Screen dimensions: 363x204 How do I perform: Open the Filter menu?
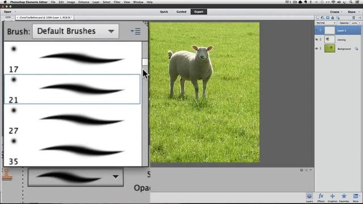(117, 2)
